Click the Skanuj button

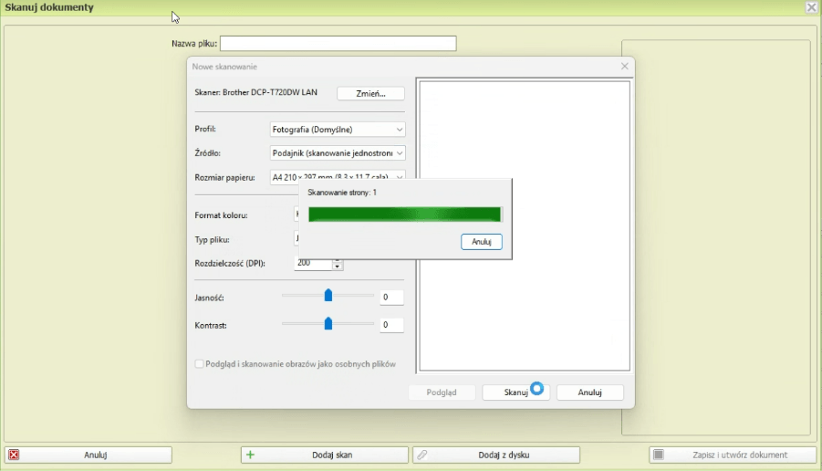click(x=515, y=392)
